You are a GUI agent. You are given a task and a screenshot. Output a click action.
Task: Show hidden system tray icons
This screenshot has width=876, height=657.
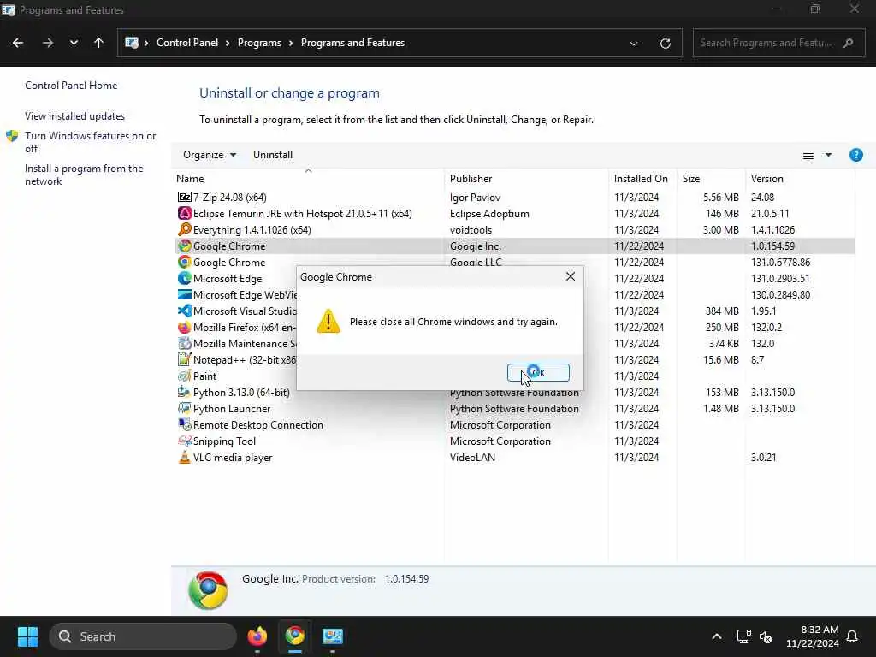716,636
